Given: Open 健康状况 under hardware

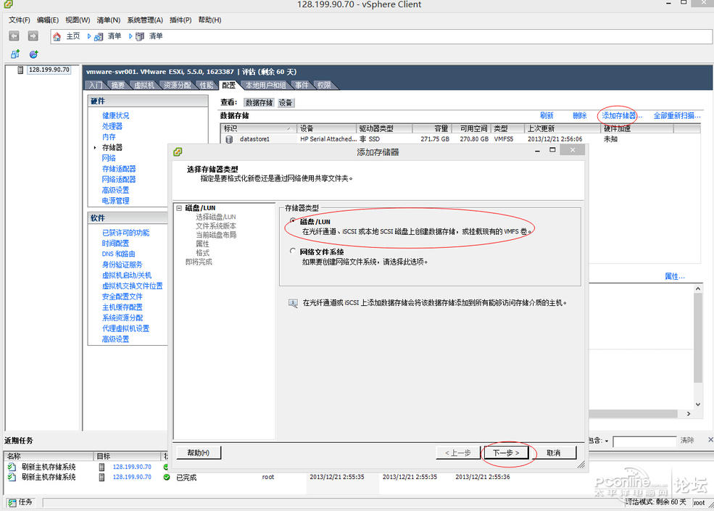Looking at the screenshot, I should click(115, 116).
